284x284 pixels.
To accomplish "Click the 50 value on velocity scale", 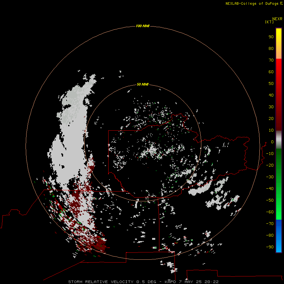I will pyautogui.click(x=271, y=84).
